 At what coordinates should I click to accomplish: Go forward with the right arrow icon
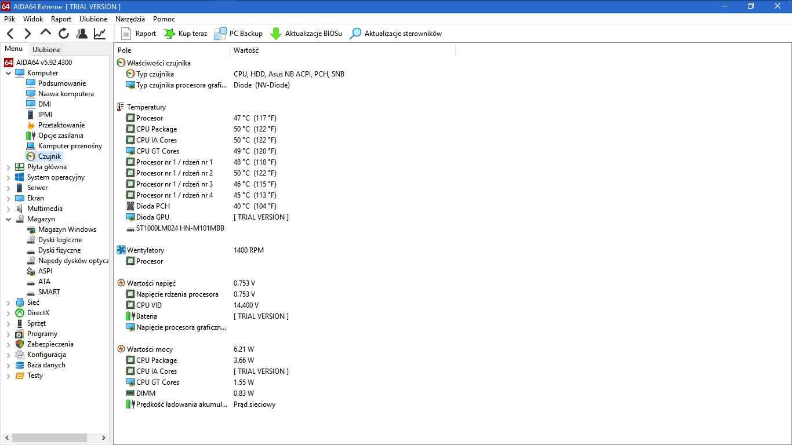pos(27,34)
